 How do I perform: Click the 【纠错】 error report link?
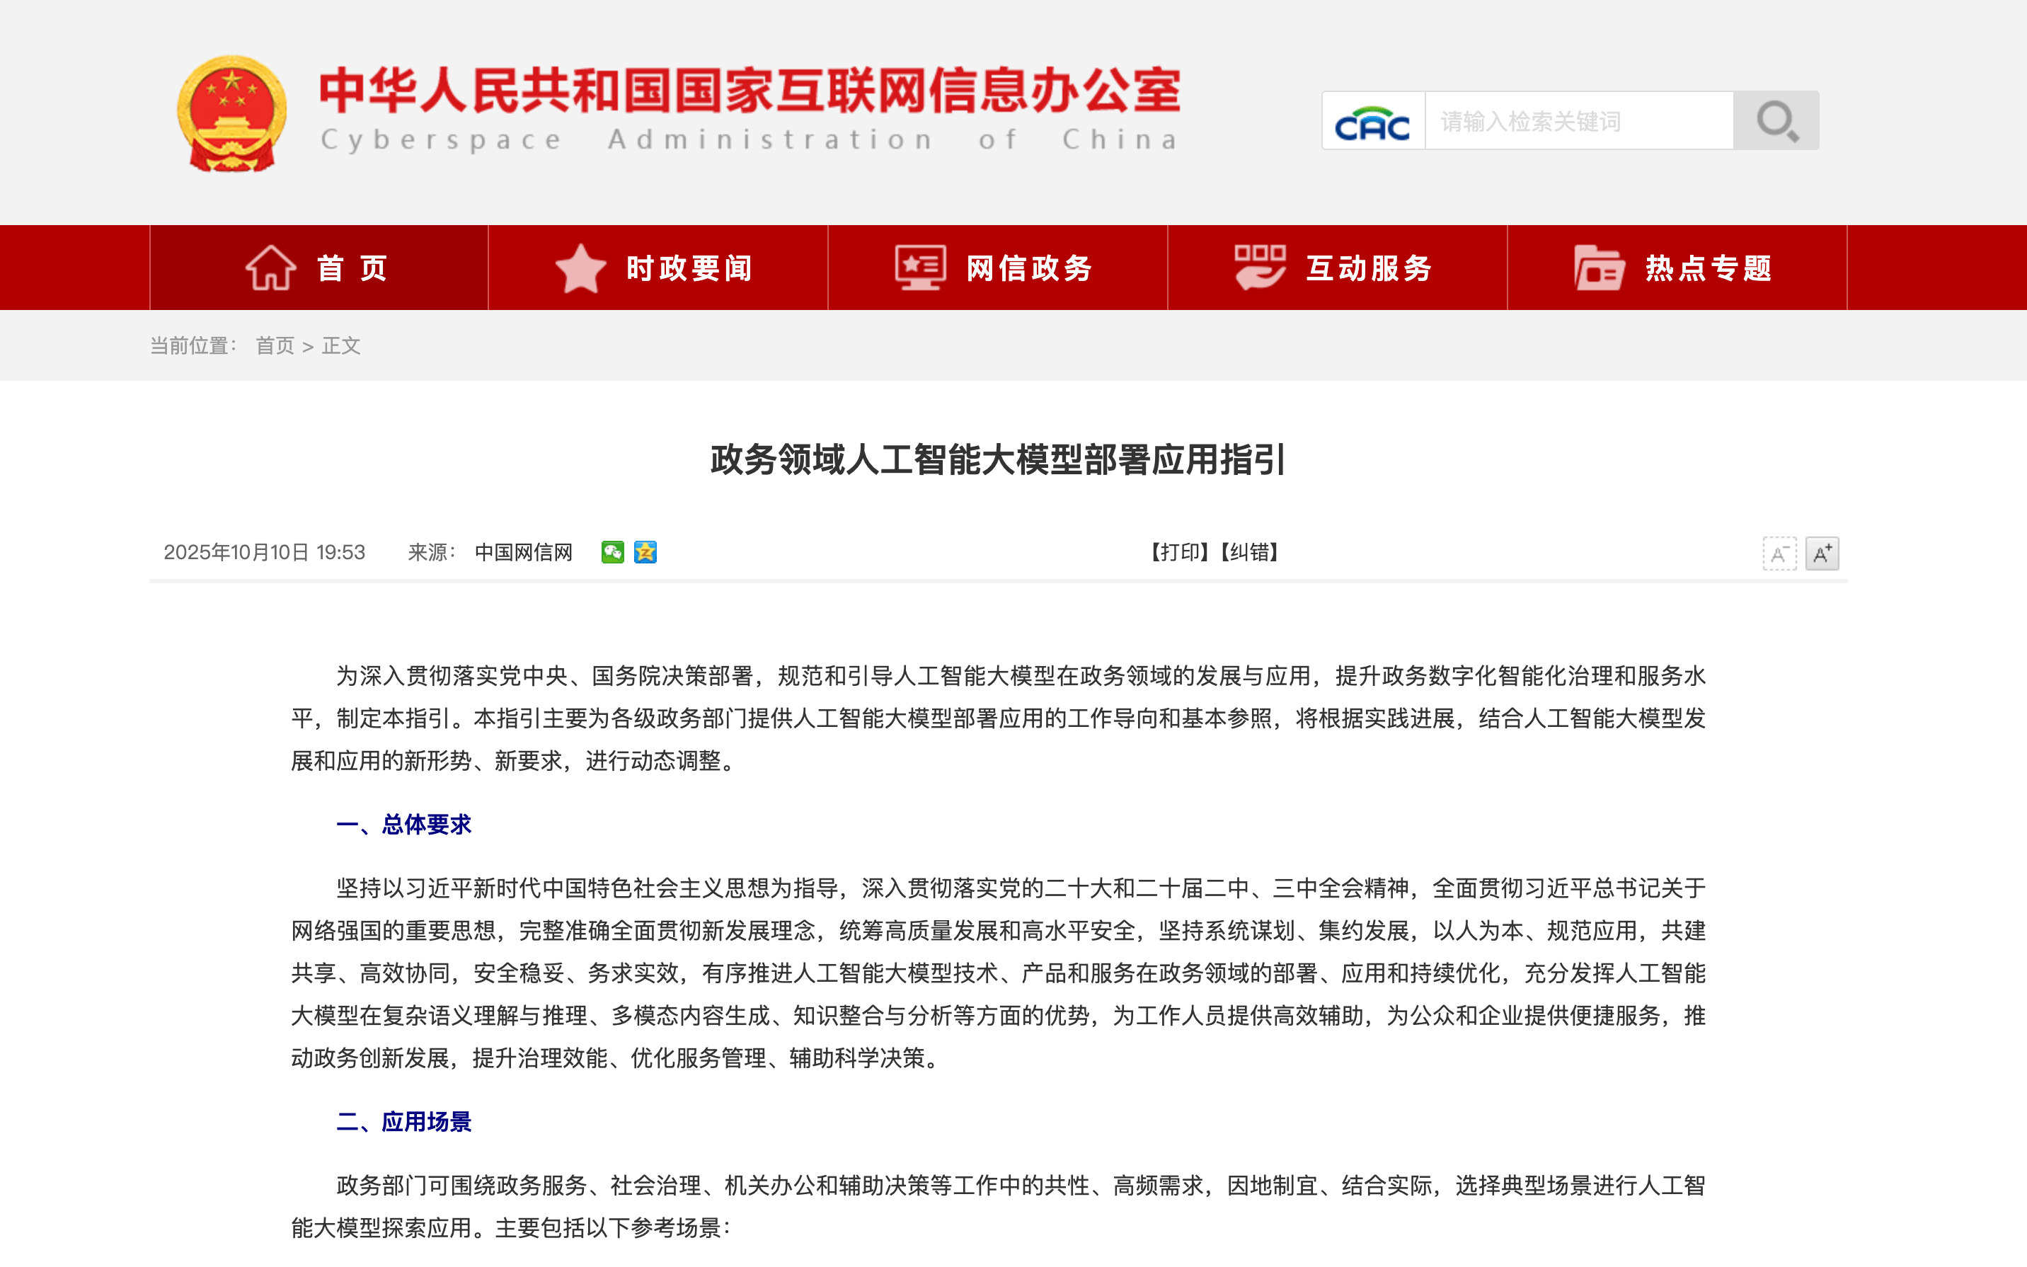tap(1249, 552)
